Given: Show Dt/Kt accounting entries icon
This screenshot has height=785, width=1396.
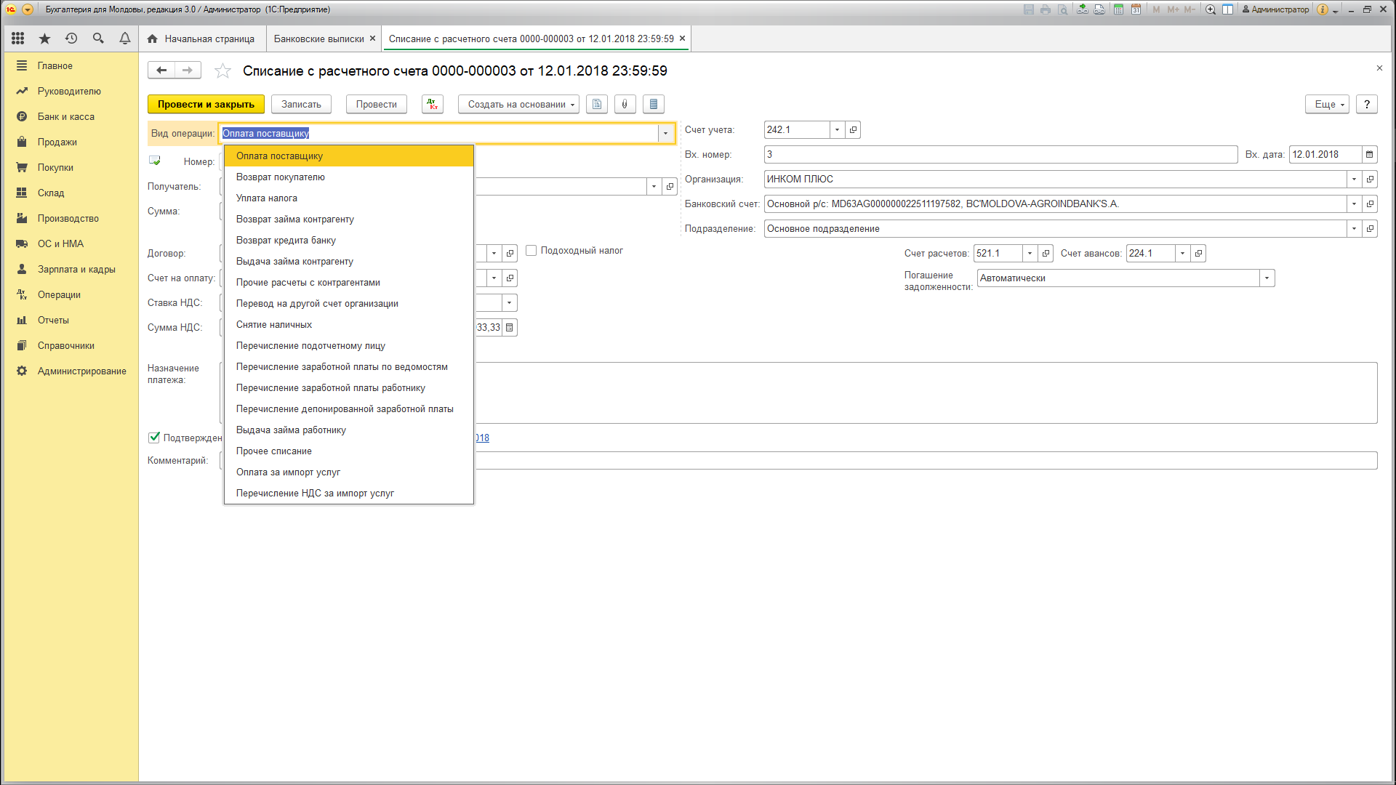Looking at the screenshot, I should click(433, 104).
